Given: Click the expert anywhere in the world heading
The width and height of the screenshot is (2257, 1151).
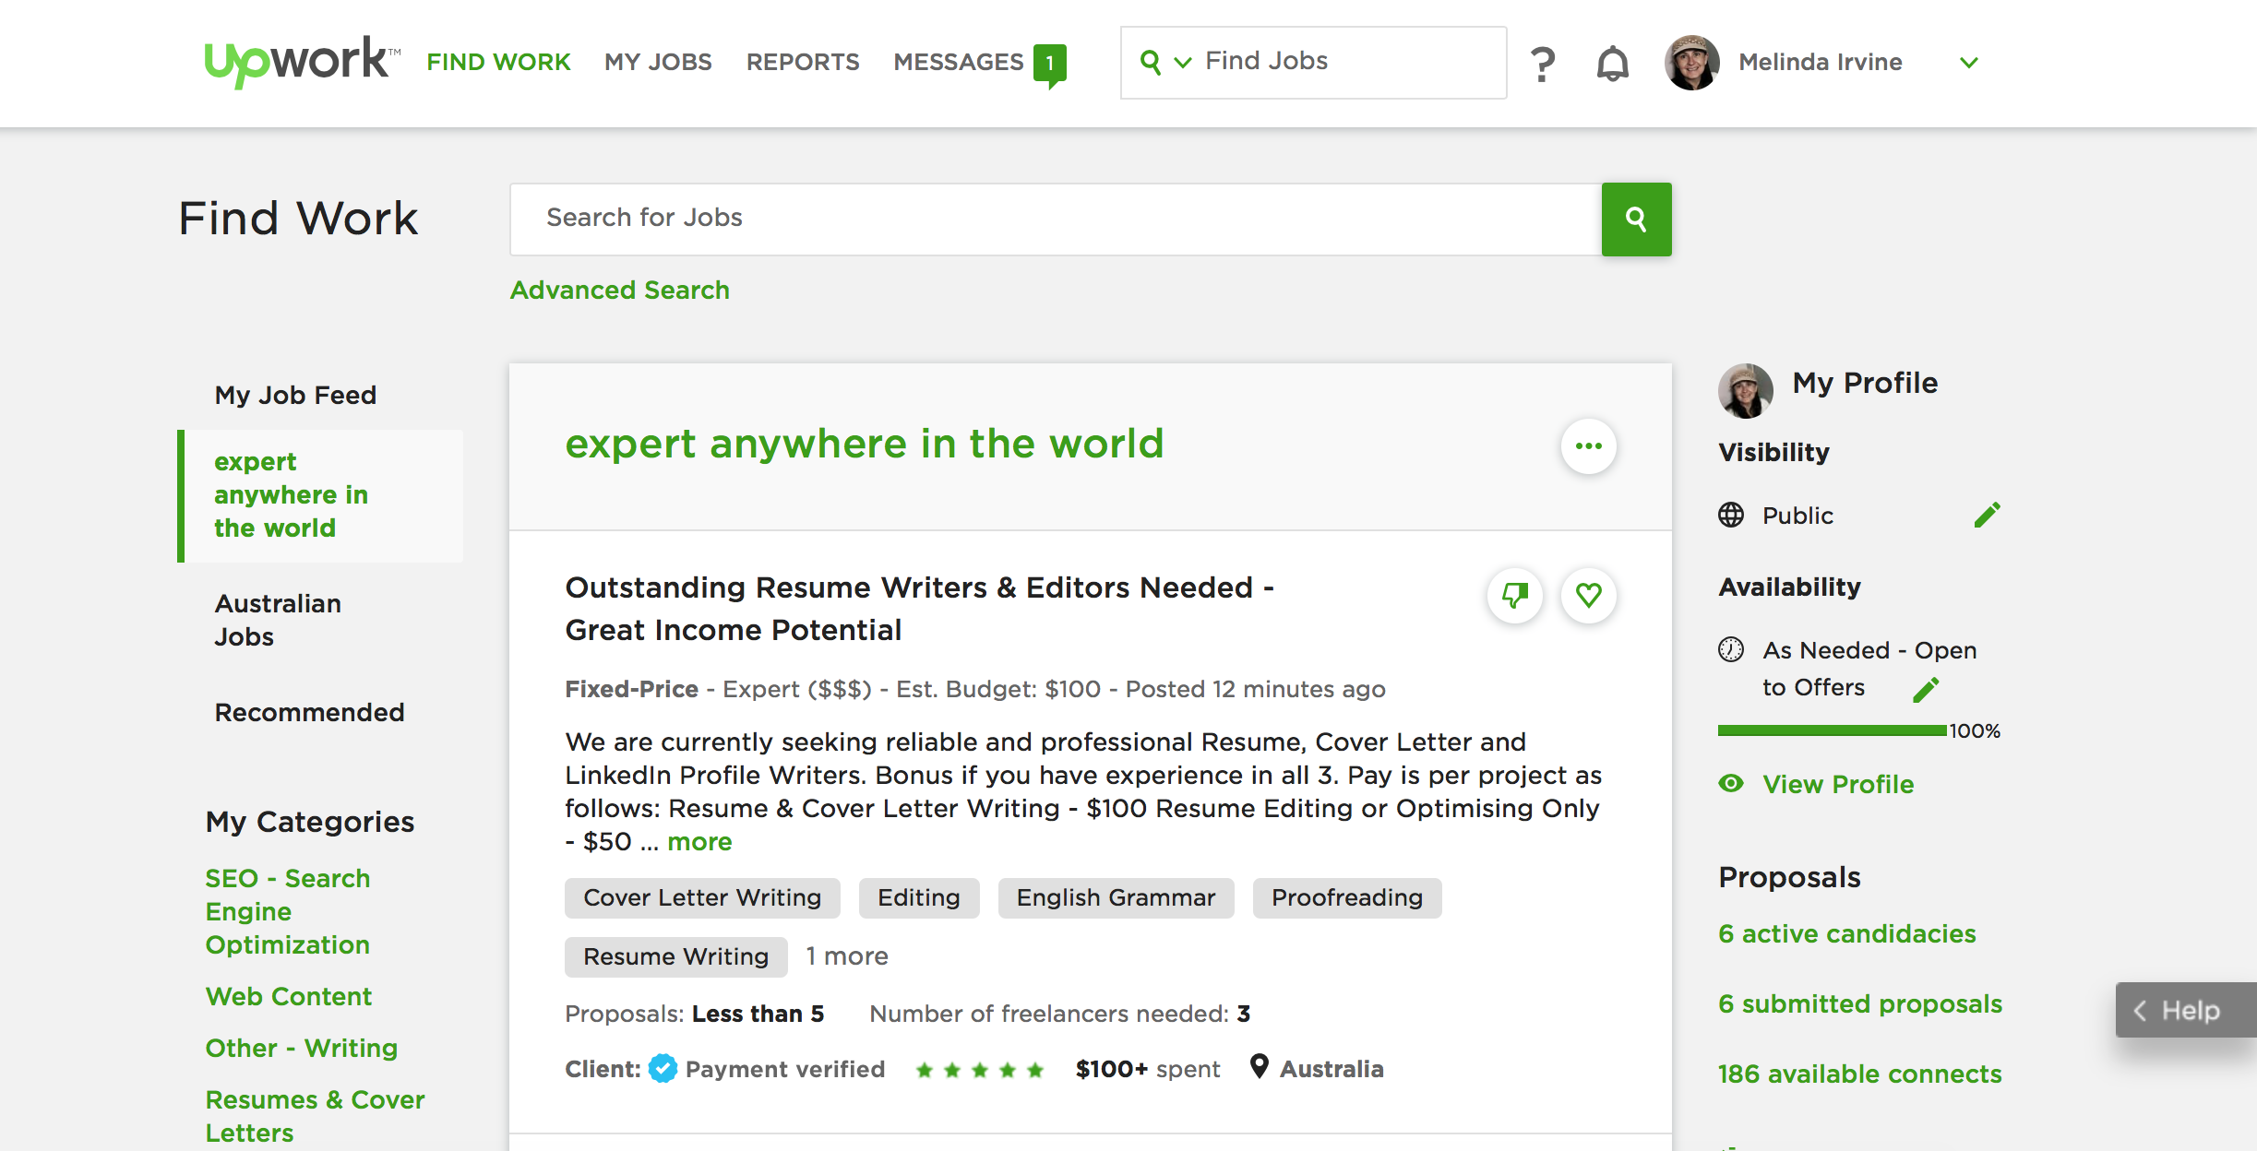Looking at the screenshot, I should click(865, 444).
